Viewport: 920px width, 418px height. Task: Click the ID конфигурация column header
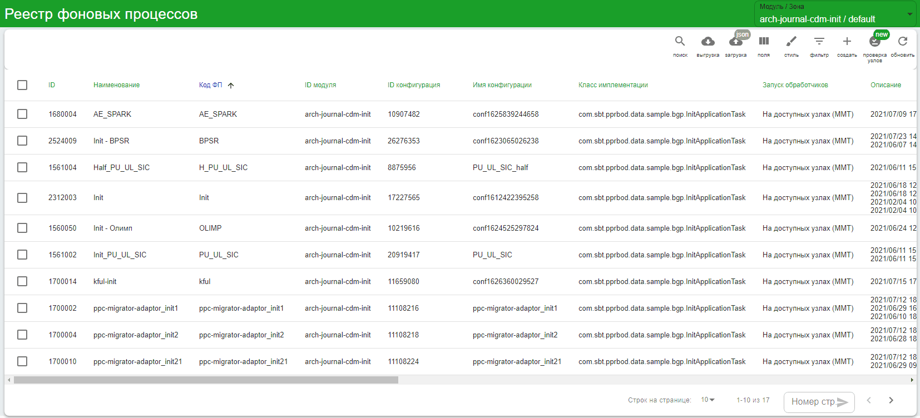coord(413,85)
